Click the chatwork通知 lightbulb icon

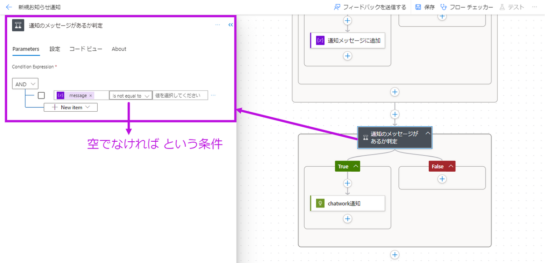[320, 203]
